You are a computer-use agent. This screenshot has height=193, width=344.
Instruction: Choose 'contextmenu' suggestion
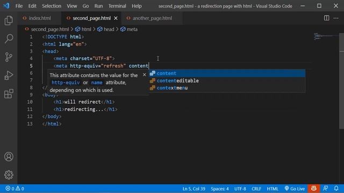point(227,88)
